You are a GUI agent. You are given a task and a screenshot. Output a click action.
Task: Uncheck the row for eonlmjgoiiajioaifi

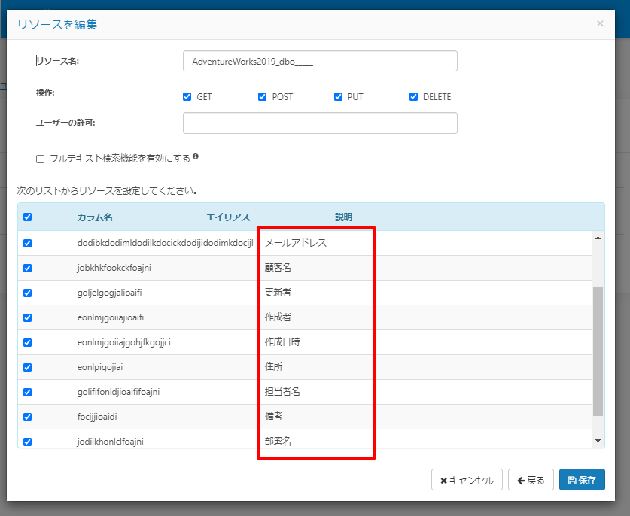[x=27, y=318]
